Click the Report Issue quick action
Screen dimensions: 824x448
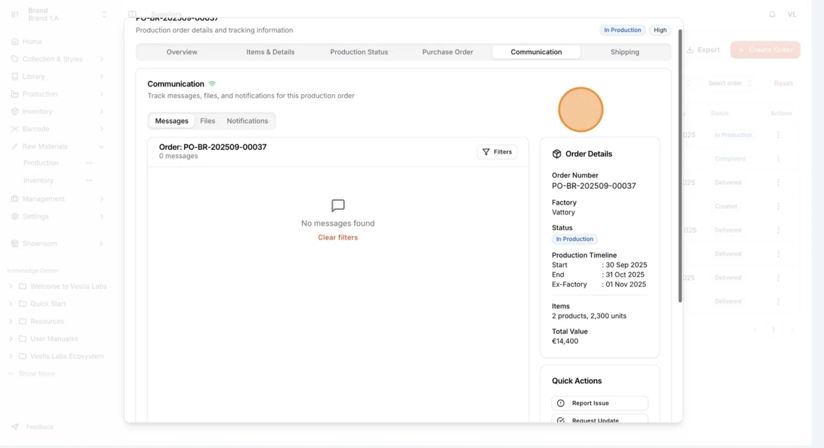(600, 403)
